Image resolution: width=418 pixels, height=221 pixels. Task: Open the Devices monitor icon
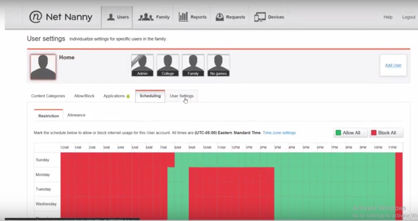point(260,17)
